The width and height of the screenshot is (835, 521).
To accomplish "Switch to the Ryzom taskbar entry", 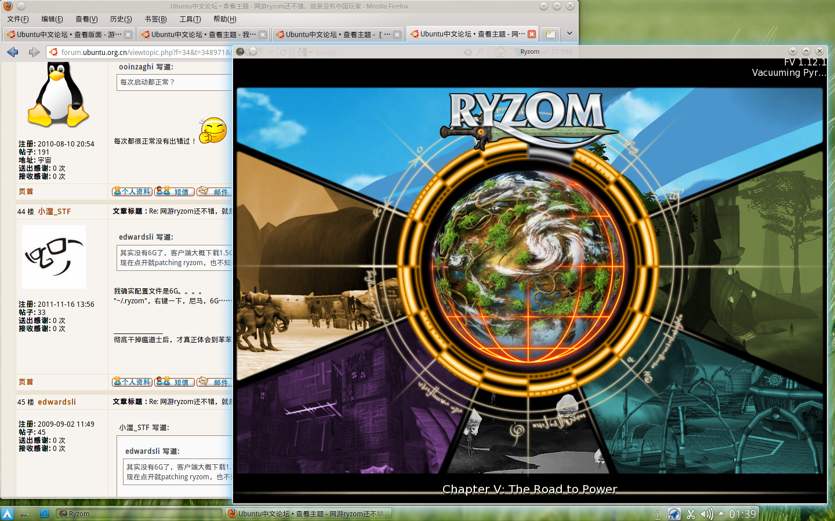I will tap(139, 513).
